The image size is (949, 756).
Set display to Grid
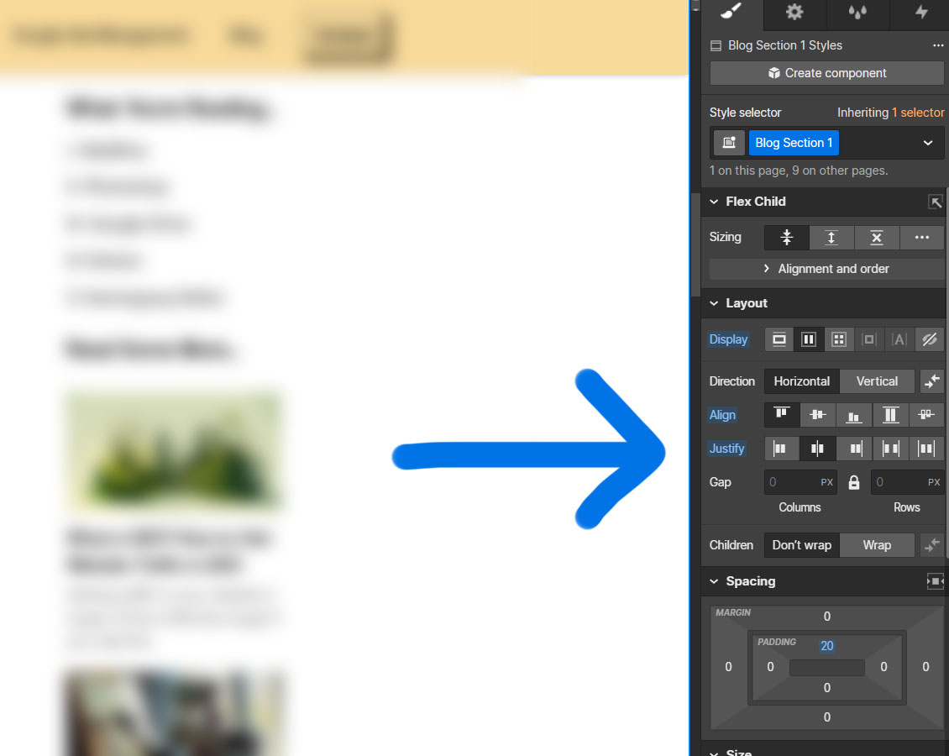click(838, 339)
